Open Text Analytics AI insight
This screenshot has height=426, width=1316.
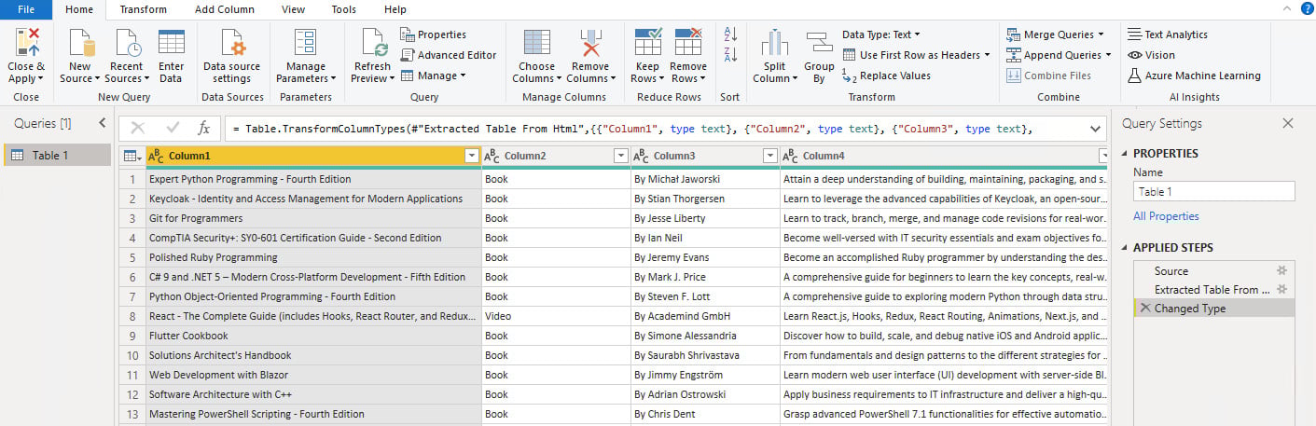coord(1167,34)
